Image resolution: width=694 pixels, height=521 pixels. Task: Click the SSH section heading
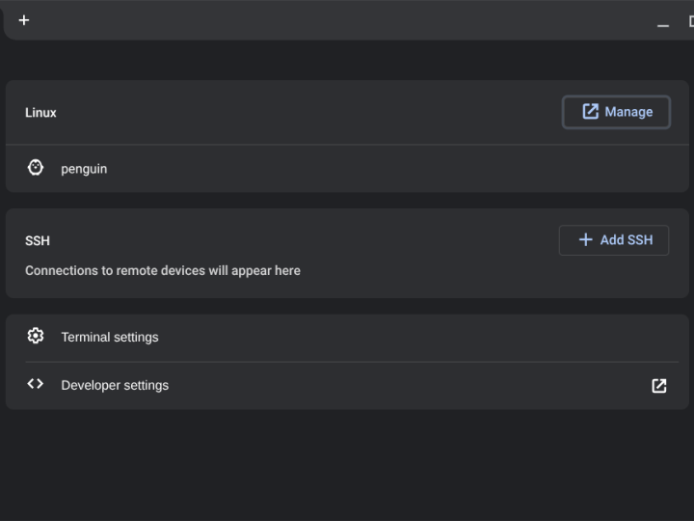click(38, 240)
